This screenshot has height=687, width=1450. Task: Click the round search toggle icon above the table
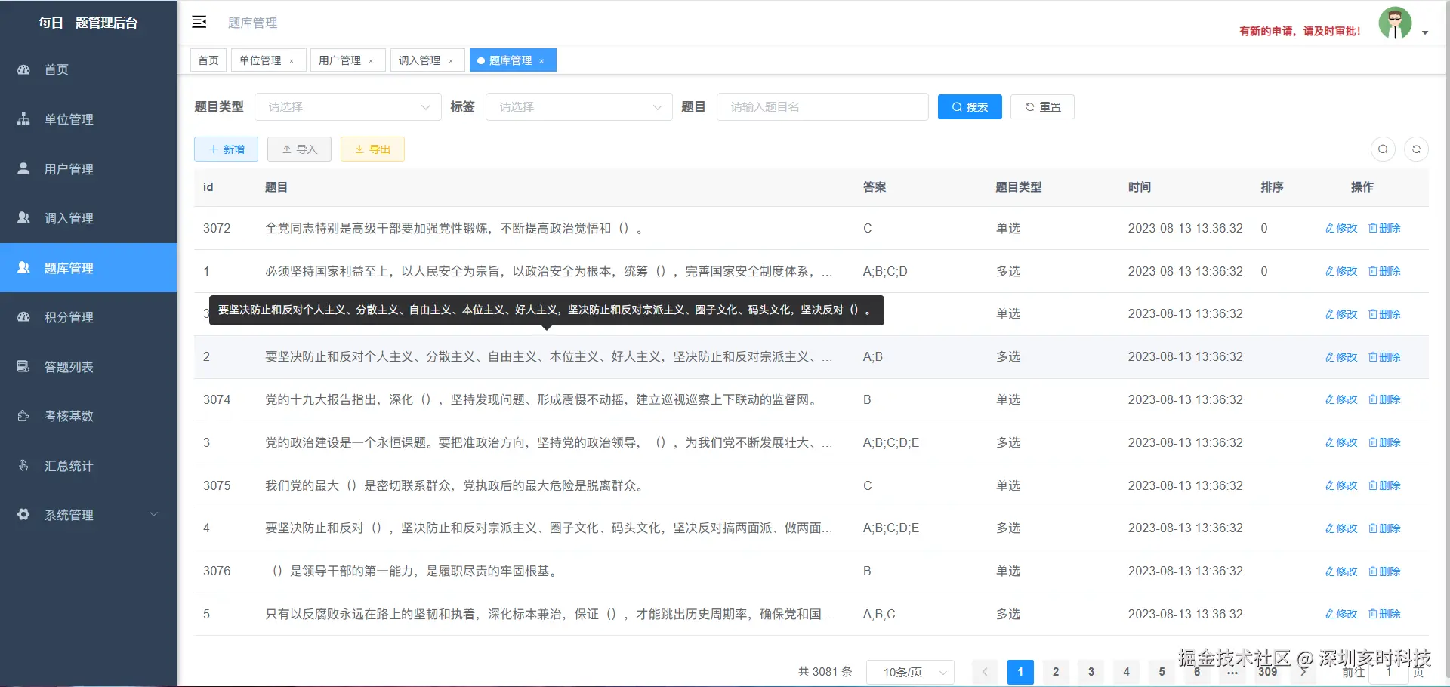click(x=1383, y=149)
